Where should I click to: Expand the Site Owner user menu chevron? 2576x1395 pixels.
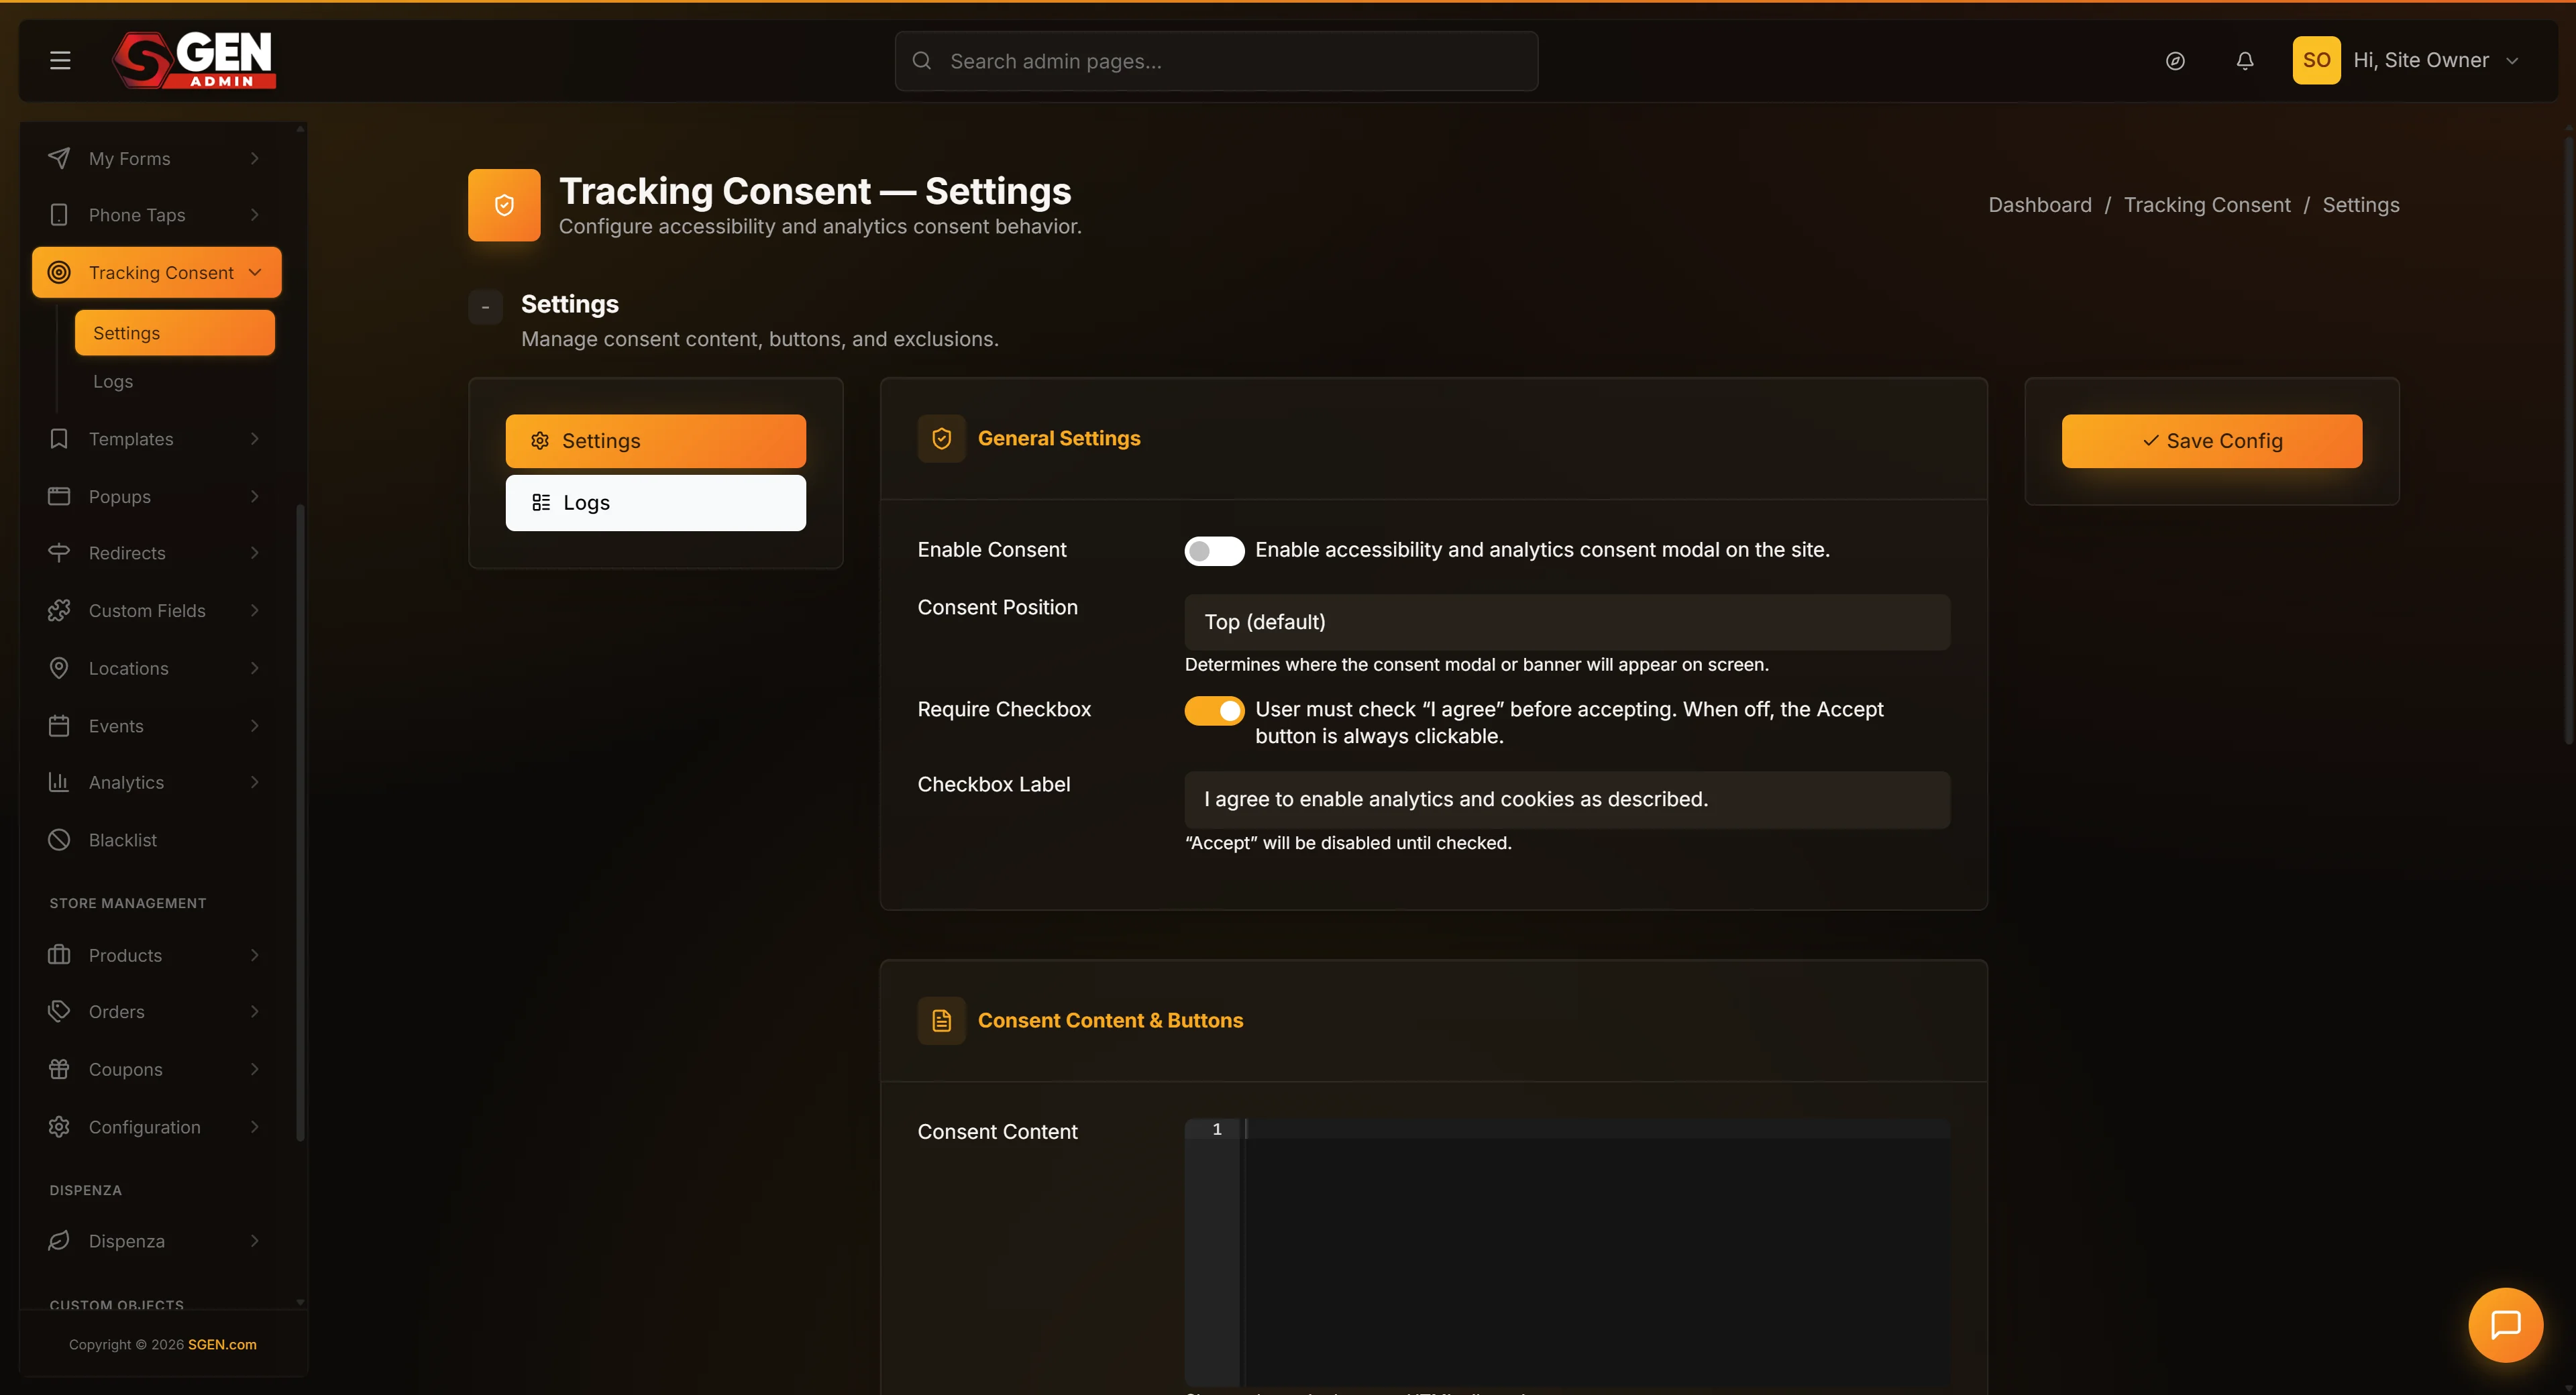(x=2512, y=61)
